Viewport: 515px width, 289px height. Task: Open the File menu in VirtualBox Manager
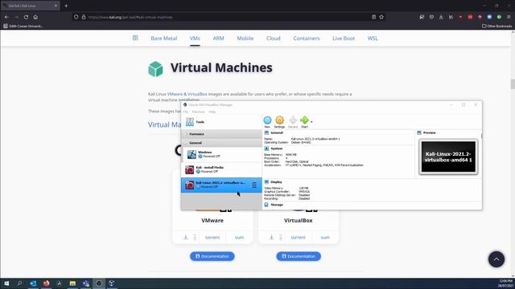186,112
